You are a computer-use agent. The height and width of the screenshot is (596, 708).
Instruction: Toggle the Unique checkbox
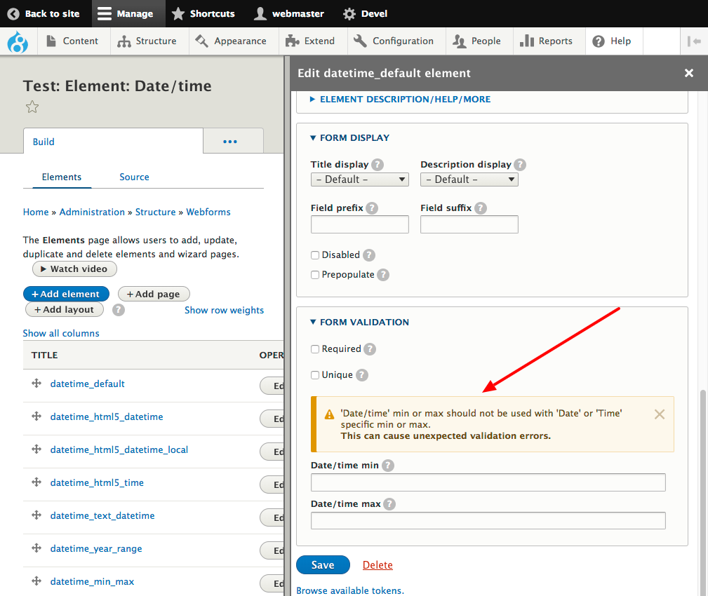pyautogui.click(x=315, y=375)
